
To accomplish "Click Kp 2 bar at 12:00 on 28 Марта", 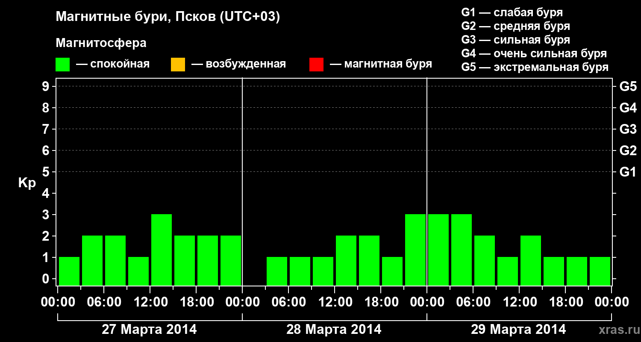I will pos(346,260).
